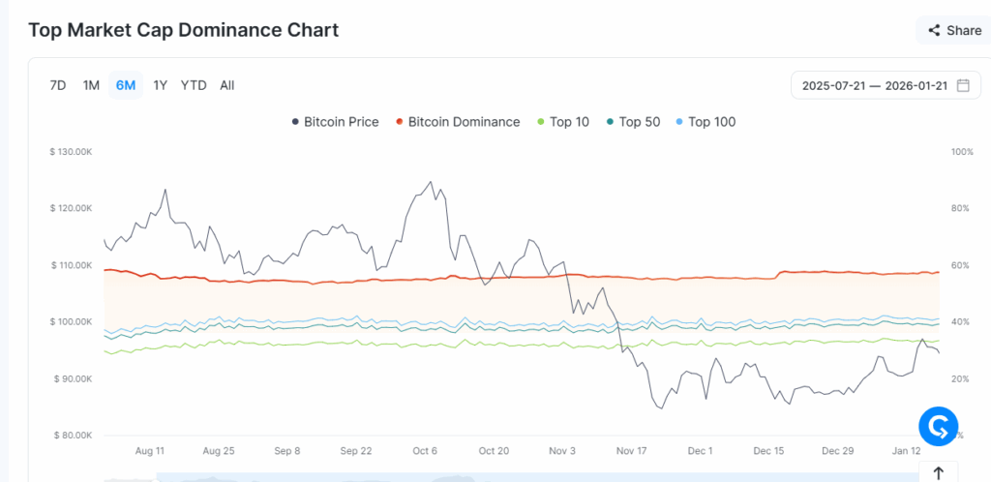
Task: Click the blue floating chat widget icon
Action: pyautogui.click(x=937, y=426)
